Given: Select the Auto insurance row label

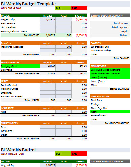Looking at the screenshot, I should click(3, 112).
